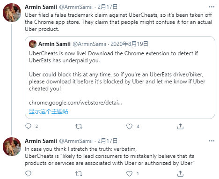Screen dimensions: 219x179
Task: Open the small avatar in quoted tweet
Action: pyautogui.click(x=33, y=44)
